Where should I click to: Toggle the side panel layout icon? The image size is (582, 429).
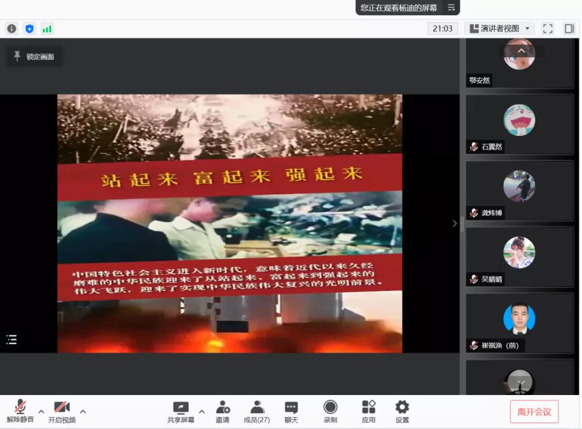(569, 29)
